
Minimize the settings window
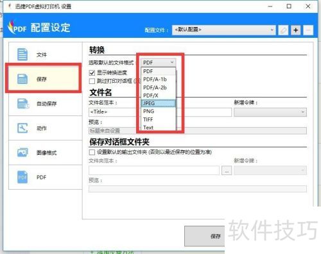(270, 6)
